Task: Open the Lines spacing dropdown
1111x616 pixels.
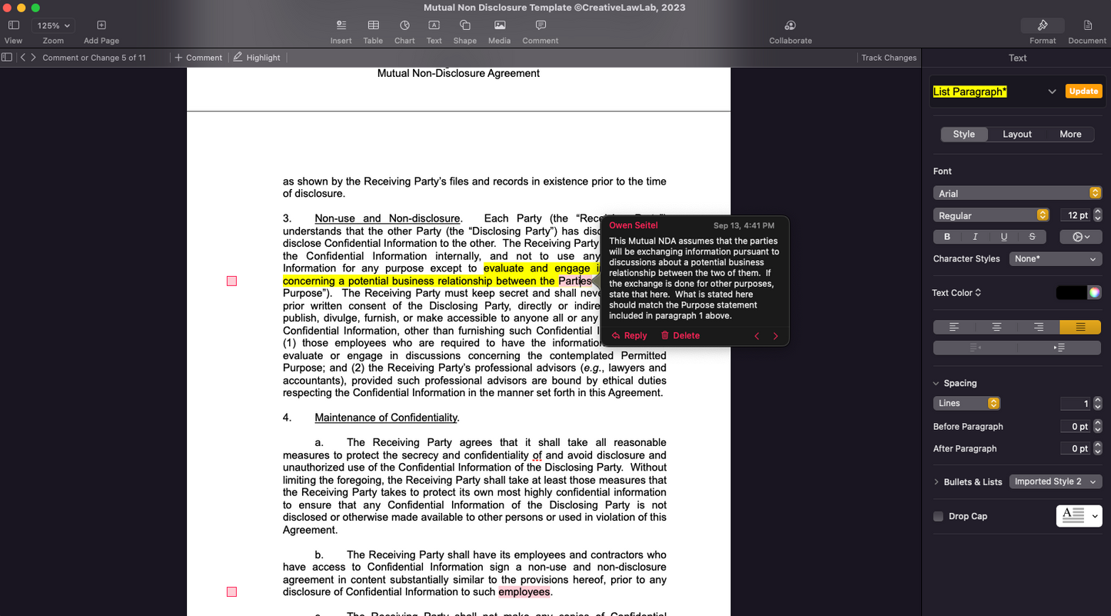Action: coord(966,403)
